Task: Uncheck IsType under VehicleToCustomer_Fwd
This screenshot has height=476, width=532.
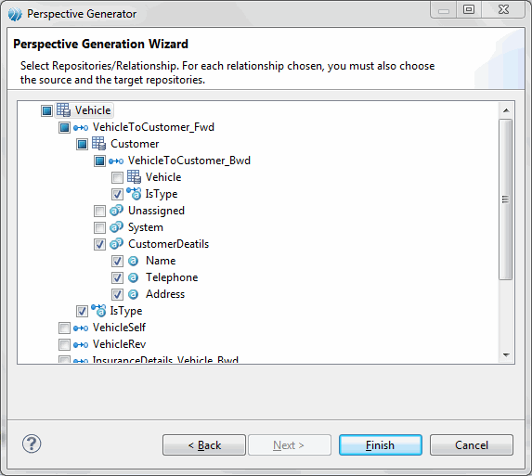Action: (x=82, y=311)
